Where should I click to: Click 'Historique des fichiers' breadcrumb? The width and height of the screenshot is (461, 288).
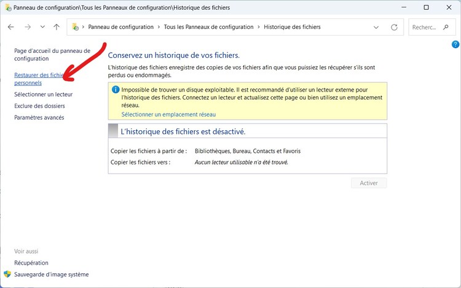pos(292,27)
